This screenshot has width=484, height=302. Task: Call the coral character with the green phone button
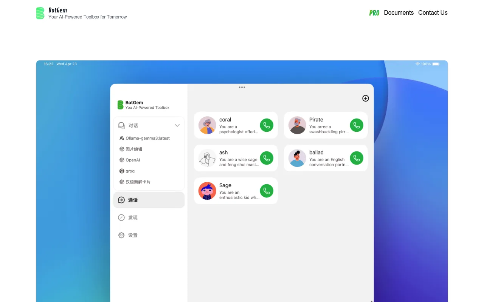click(x=267, y=125)
